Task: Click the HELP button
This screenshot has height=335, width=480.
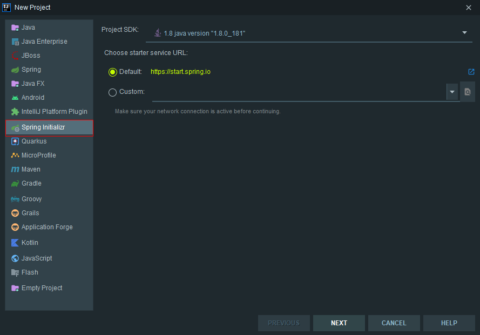Action: [x=449, y=323]
